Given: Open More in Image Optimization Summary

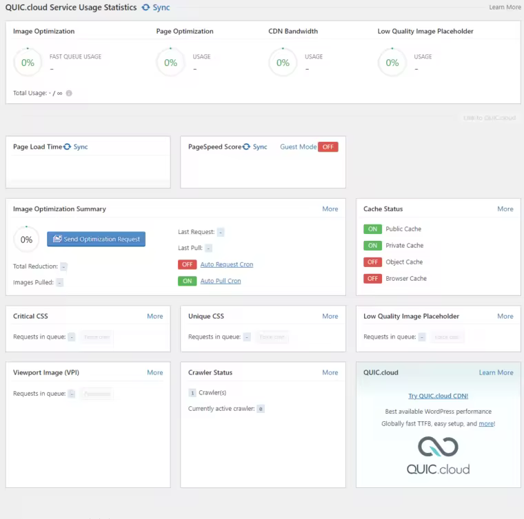Looking at the screenshot, I should click(330, 209).
